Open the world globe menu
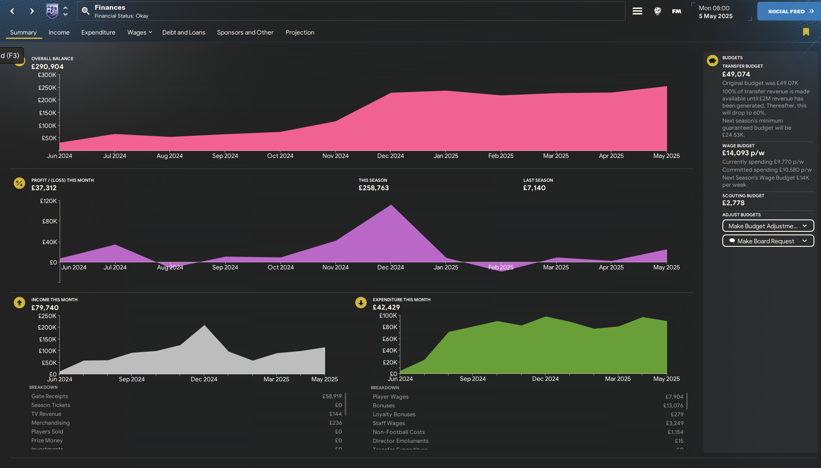This screenshot has width=821, height=468. coord(658,11)
